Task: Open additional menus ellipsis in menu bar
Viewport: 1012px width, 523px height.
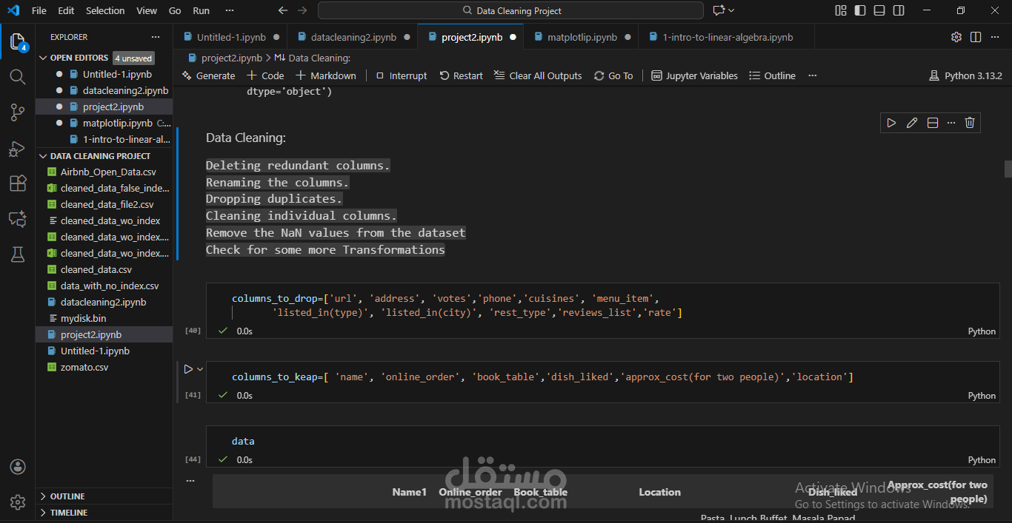Action: [230, 10]
